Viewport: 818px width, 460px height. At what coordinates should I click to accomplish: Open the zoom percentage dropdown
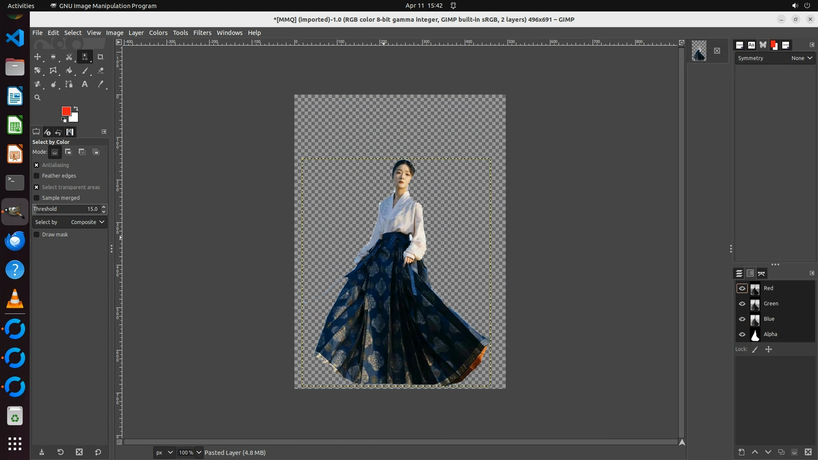pyautogui.click(x=199, y=452)
